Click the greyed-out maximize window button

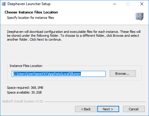coord(128,4)
